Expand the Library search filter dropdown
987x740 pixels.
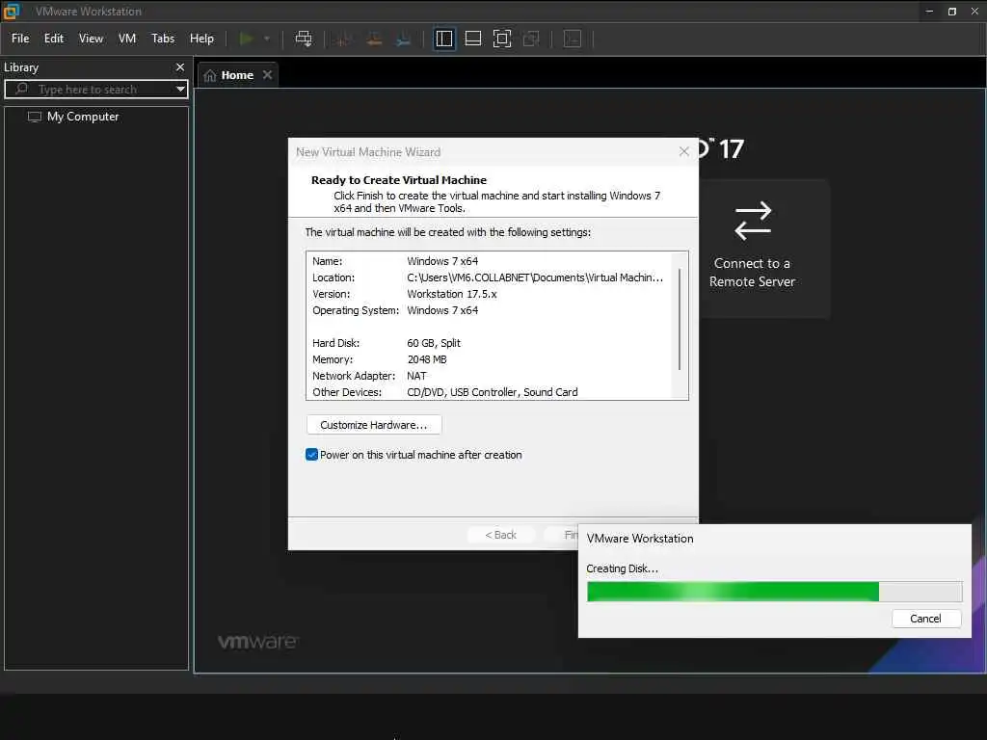point(180,90)
